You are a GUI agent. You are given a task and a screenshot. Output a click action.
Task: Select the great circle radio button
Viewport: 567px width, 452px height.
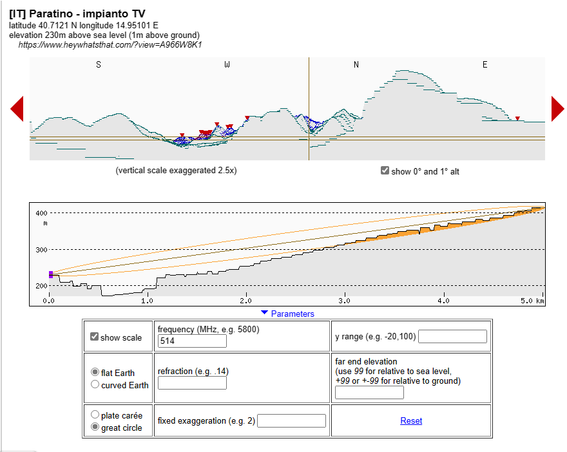(x=95, y=427)
